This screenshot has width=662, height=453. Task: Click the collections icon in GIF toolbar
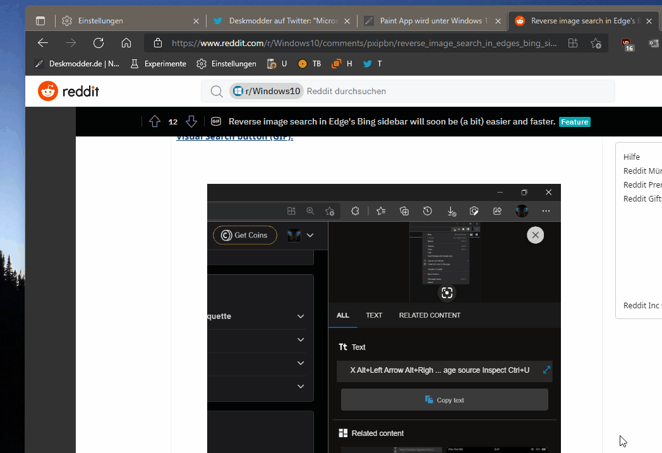click(x=404, y=211)
